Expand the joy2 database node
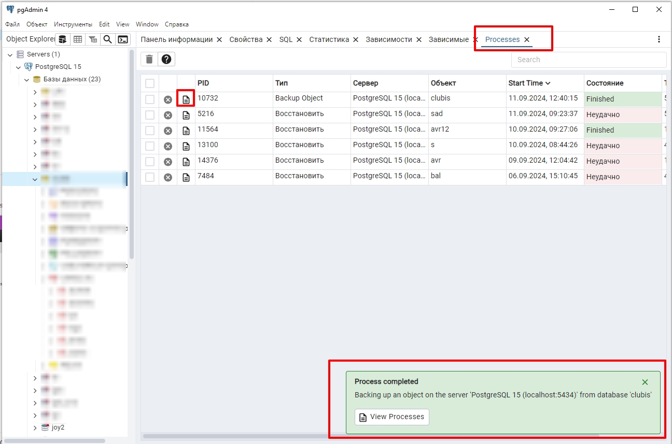This screenshot has width=672, height=444. click(x=35, y=427)
